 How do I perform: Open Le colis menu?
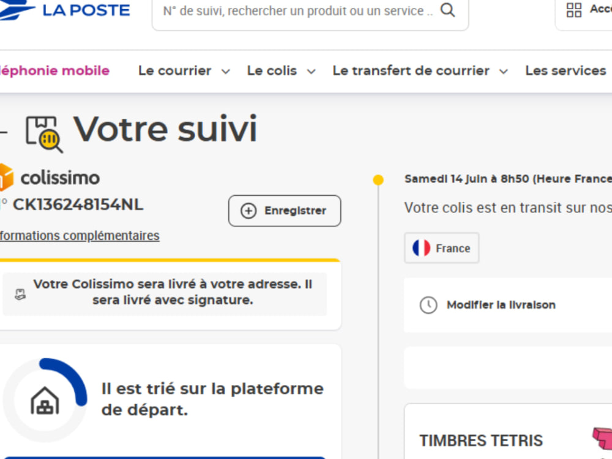[272, 70]
